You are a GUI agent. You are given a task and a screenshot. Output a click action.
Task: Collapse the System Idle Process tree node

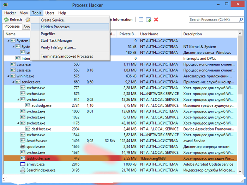8,41
